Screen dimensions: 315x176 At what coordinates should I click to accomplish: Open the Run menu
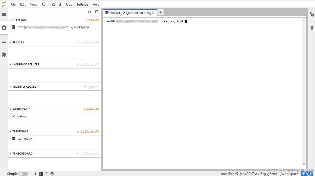click(44, 4)
